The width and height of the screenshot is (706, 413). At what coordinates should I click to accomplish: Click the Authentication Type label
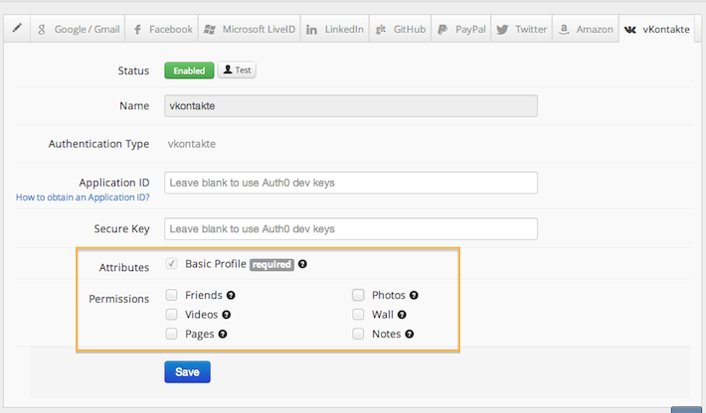click(98, 144)
